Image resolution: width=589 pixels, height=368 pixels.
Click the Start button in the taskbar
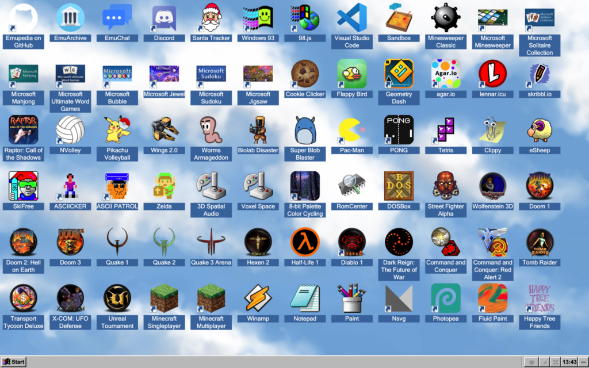(14, 362)
